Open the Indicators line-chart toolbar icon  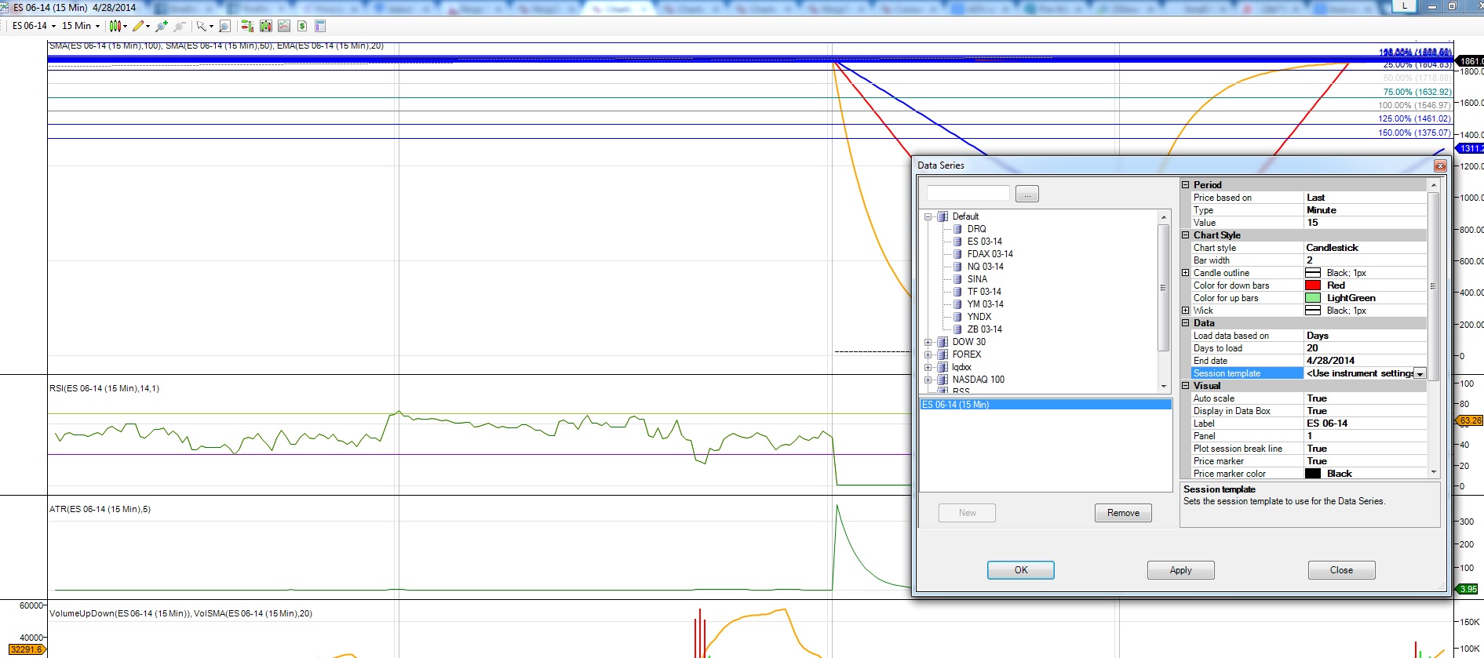click(x=284, y=26)
